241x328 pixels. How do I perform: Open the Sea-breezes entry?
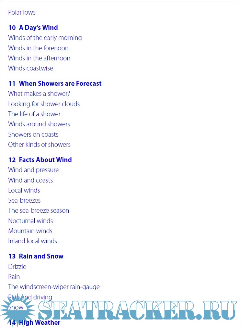[24, 200]
